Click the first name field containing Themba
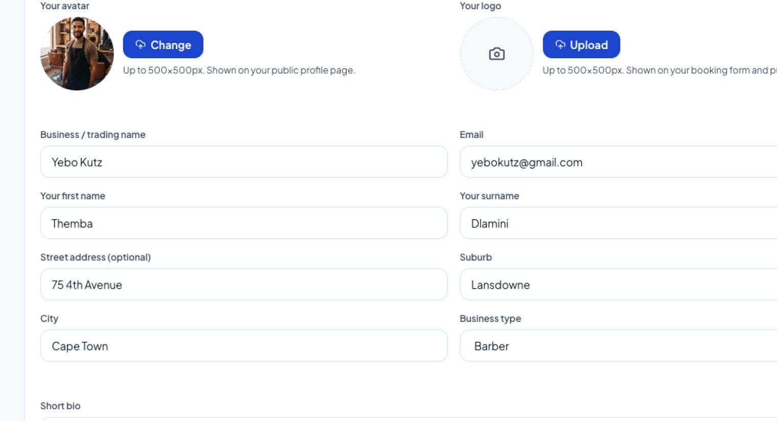Screen dimensions: 777x421 (244, 223)
